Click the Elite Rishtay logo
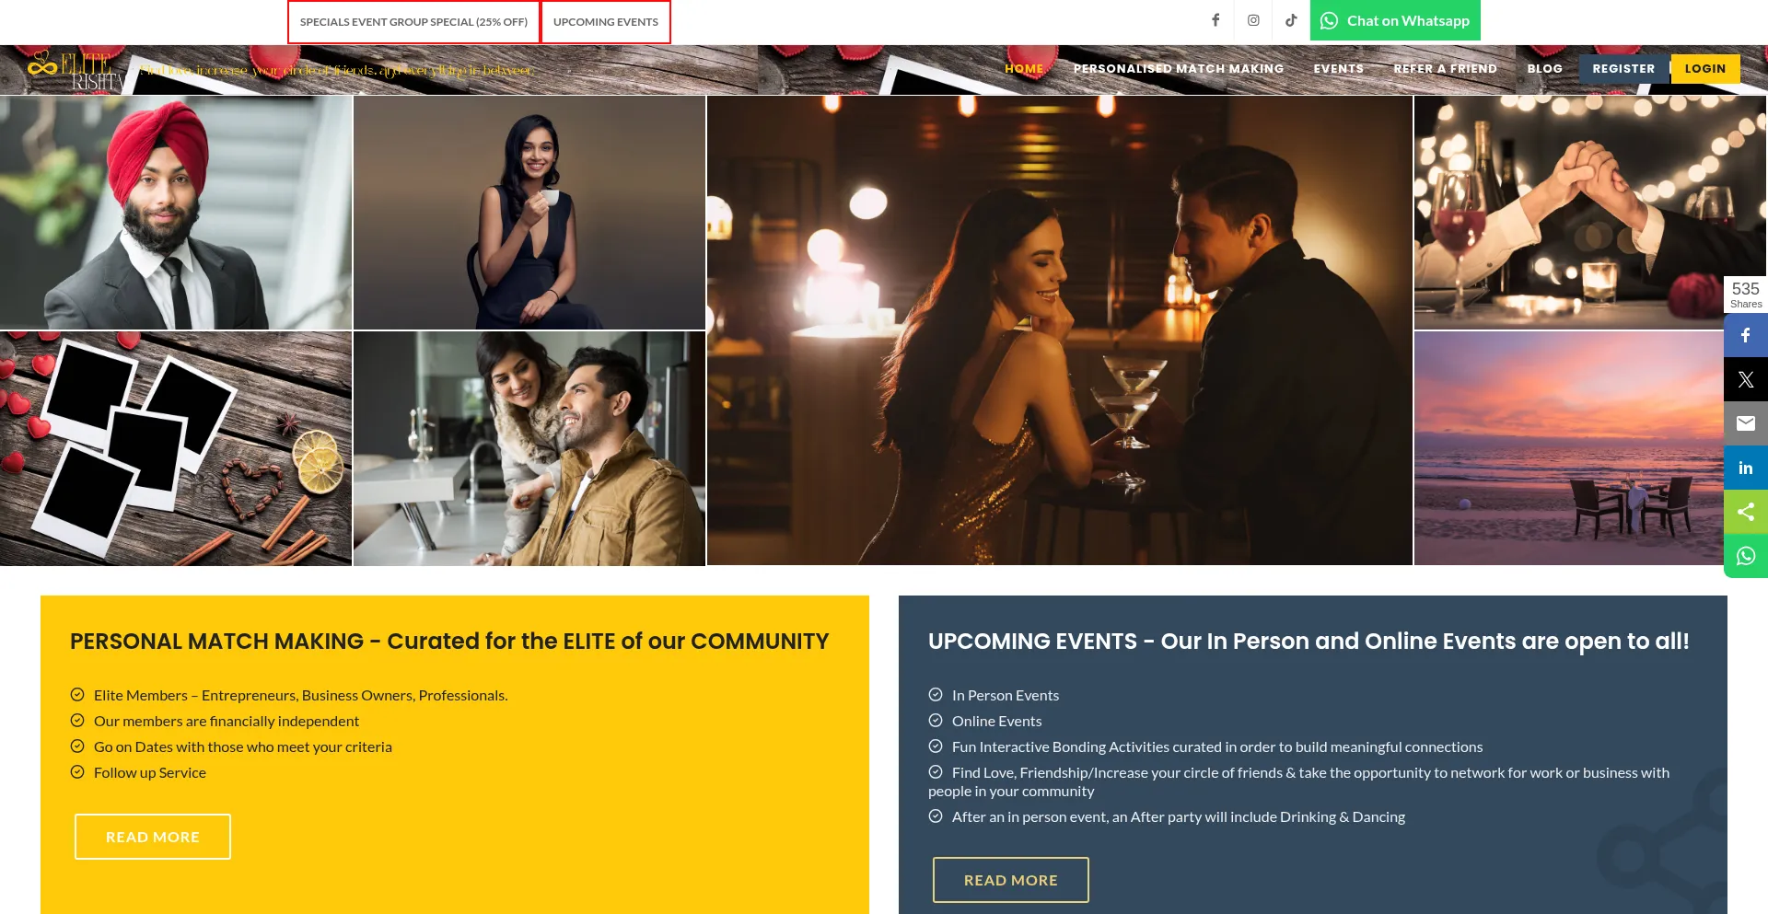The image size is (1768, 914). [76, 70]
